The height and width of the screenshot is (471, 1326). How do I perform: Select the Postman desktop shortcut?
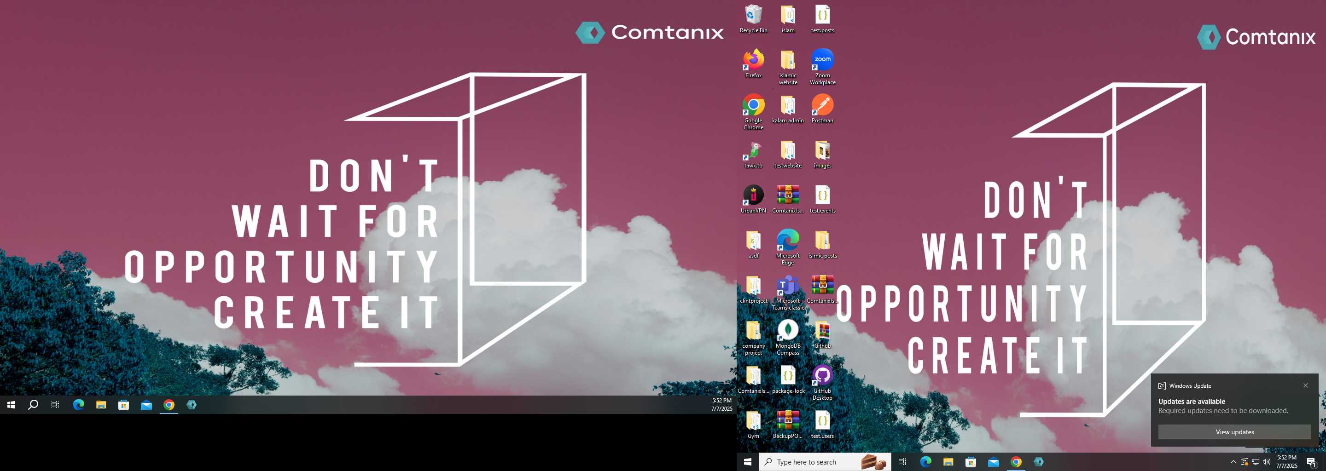(822, 109)
